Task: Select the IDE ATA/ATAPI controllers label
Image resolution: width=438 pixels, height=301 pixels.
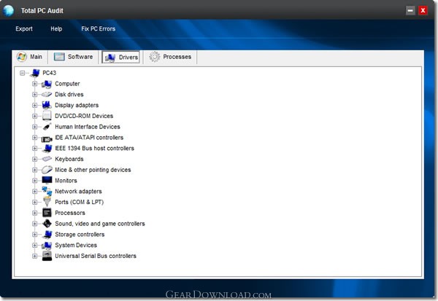Action: (x=89, y=138)
